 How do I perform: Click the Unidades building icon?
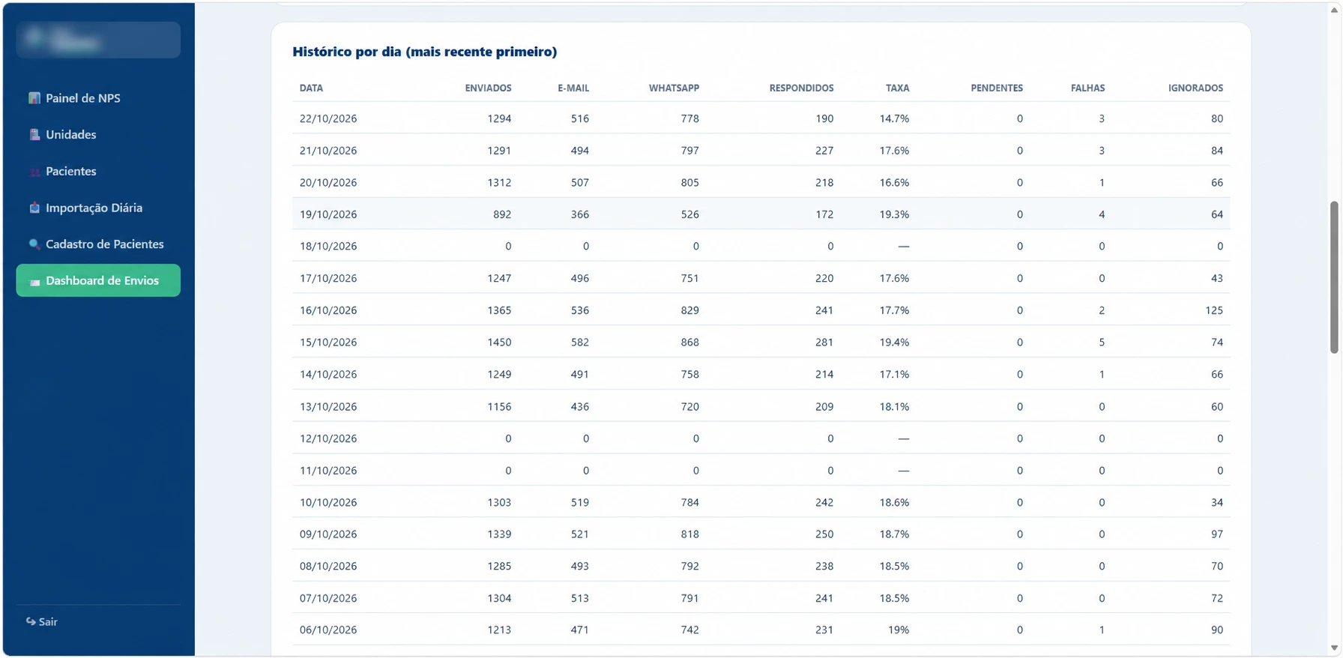pyautogui.click(x=34, y=135)
